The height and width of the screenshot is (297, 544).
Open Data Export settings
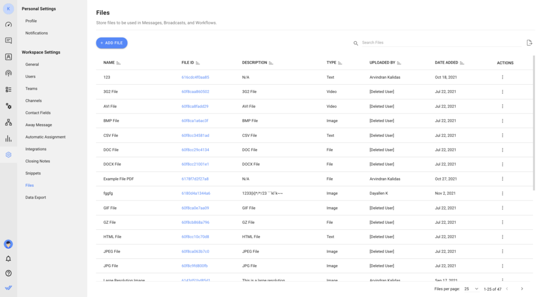pyautogui.click(x=36, y=198)
